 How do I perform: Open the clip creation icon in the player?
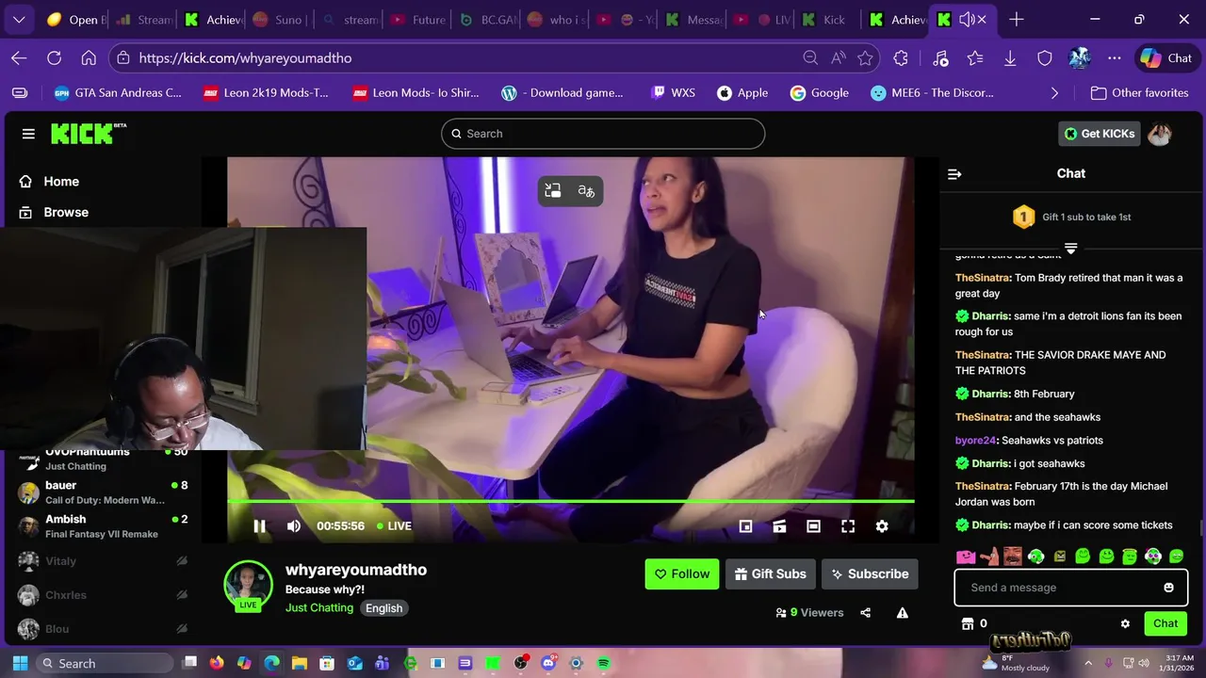(x=779, y=526)
